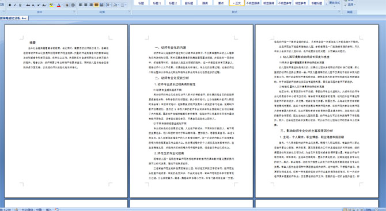This screenshot has height=211, width=386.
Task: Select the 标题 1 style in the gallery
Action: click(157, 3)
